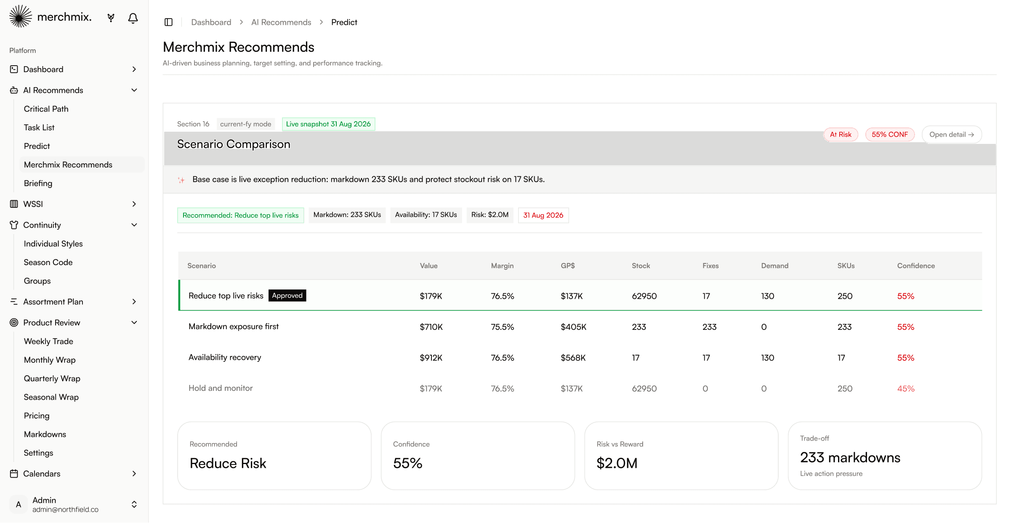
Task: Select Merchmix Recommends in the sidebar
Action: [x=82, y=165]
